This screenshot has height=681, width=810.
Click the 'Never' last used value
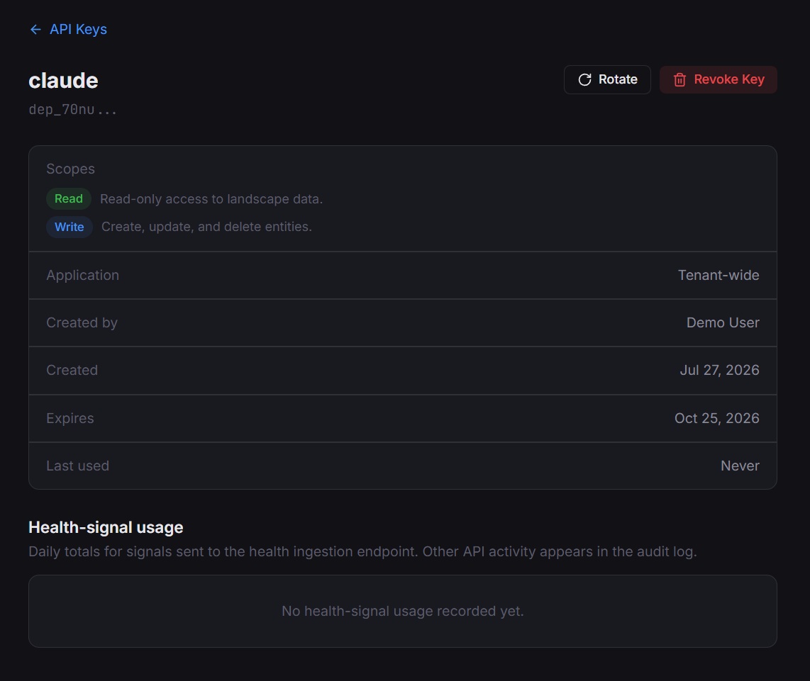pyautogui.click(x=740, y=466)
